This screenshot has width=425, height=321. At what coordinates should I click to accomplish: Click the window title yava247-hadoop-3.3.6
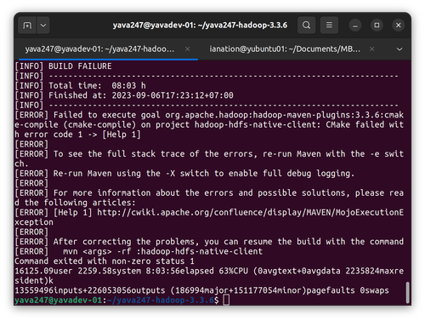200,26
